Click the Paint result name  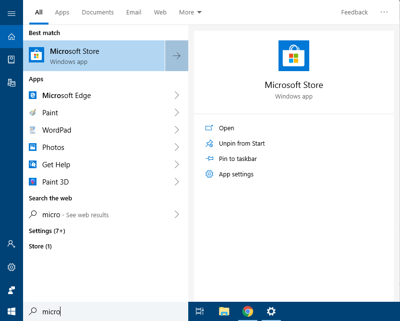click(x=50, y=113)
